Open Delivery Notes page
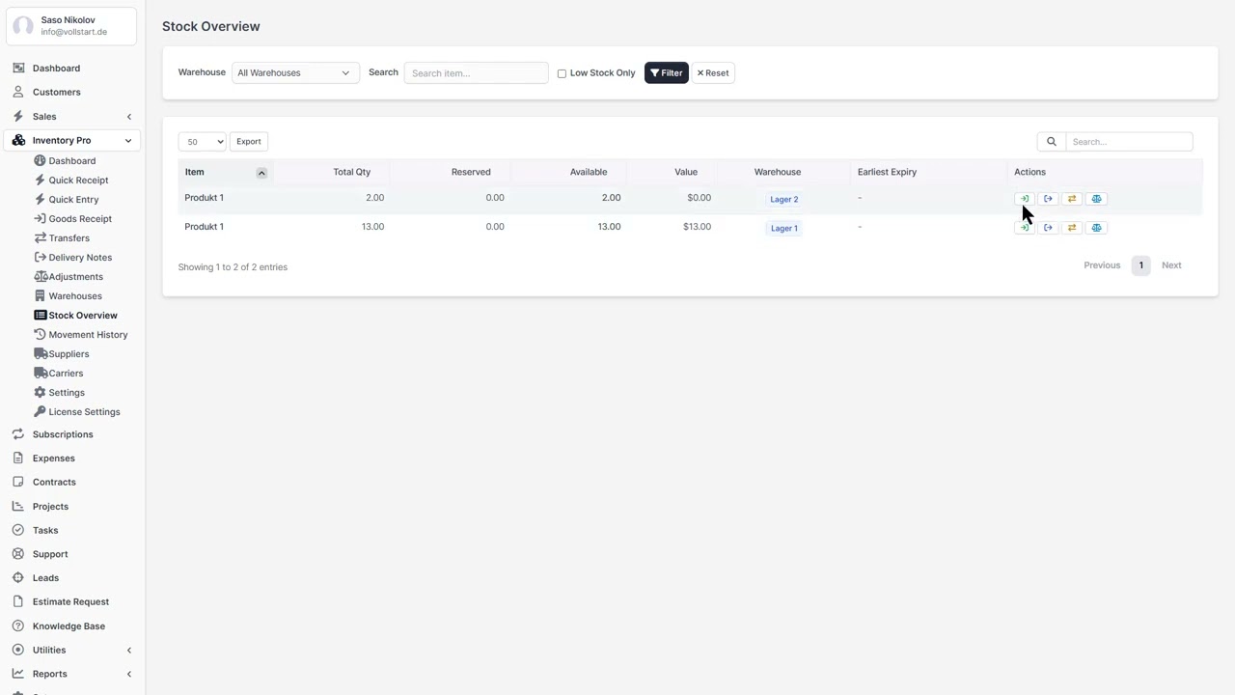The image size is (1235, 695). (80, 257)
